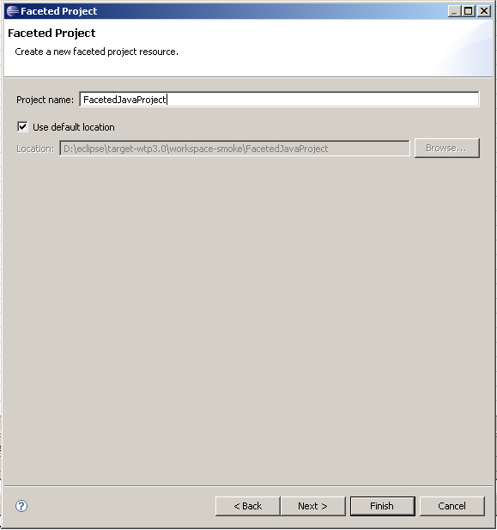The height and width of the screenshot is (530, 497).
Task: Click inside the Project name text field
Action: [279, 100]
